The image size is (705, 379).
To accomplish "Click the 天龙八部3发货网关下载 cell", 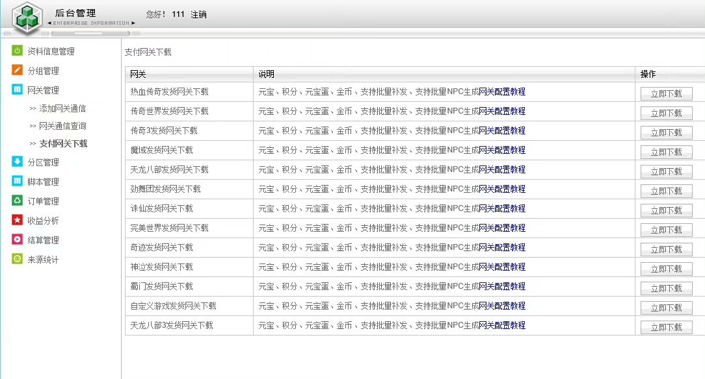I will pos(189,325).
